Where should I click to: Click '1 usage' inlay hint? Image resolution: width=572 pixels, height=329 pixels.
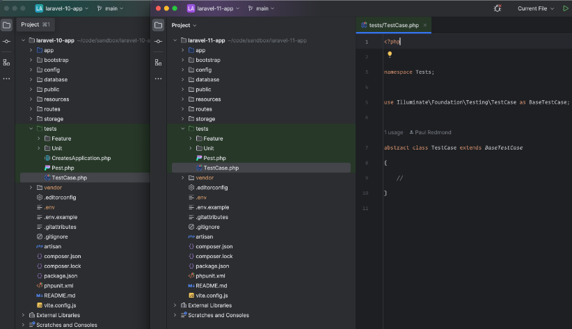coord(394,132)
